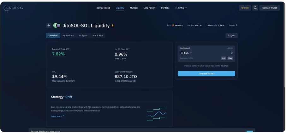This screenshot has width=286, height=133.
Task: Switch to the Info & Risk tab
Action: click(98, 36)
